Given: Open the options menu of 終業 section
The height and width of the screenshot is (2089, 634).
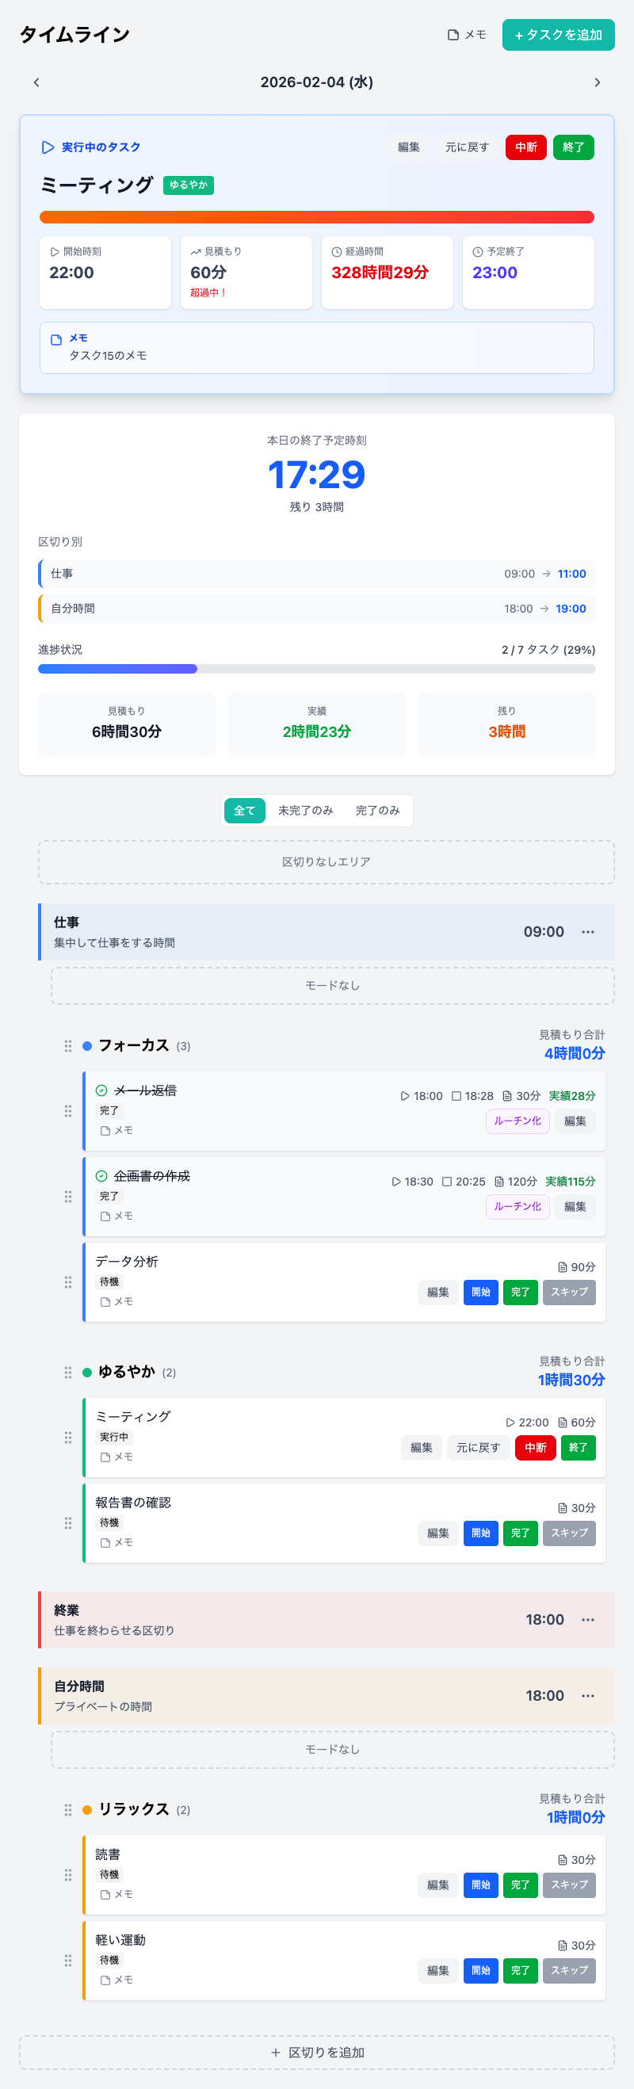Looking at the screenshot, I should coord(588,1620).
